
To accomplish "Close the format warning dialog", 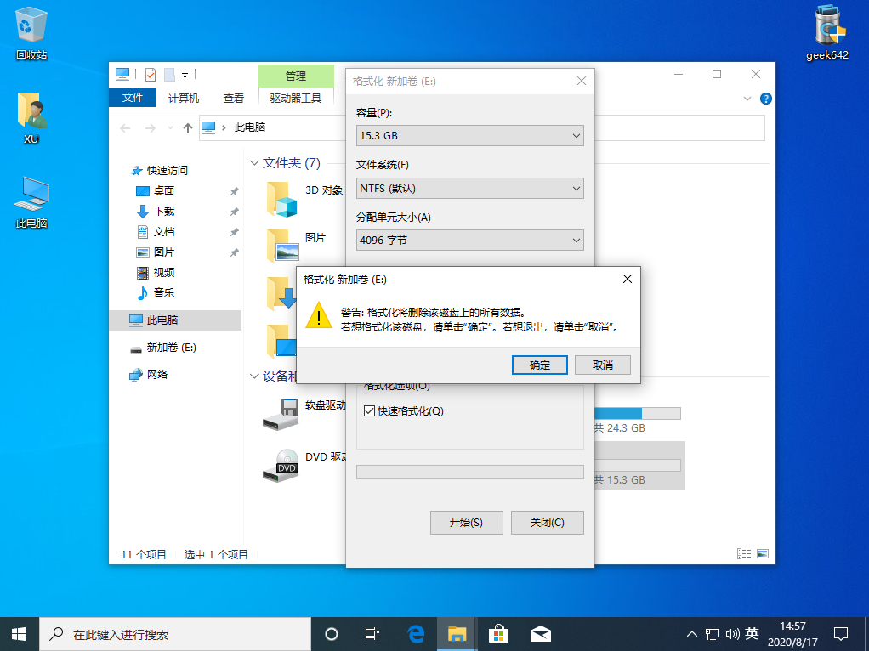I will click(x=628, y=279).
